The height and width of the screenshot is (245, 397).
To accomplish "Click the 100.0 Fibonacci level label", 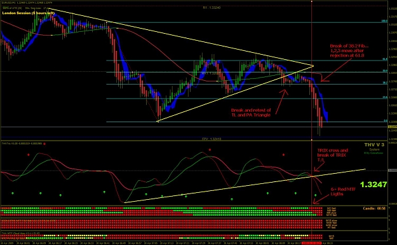I will click(x=384, y=21).
